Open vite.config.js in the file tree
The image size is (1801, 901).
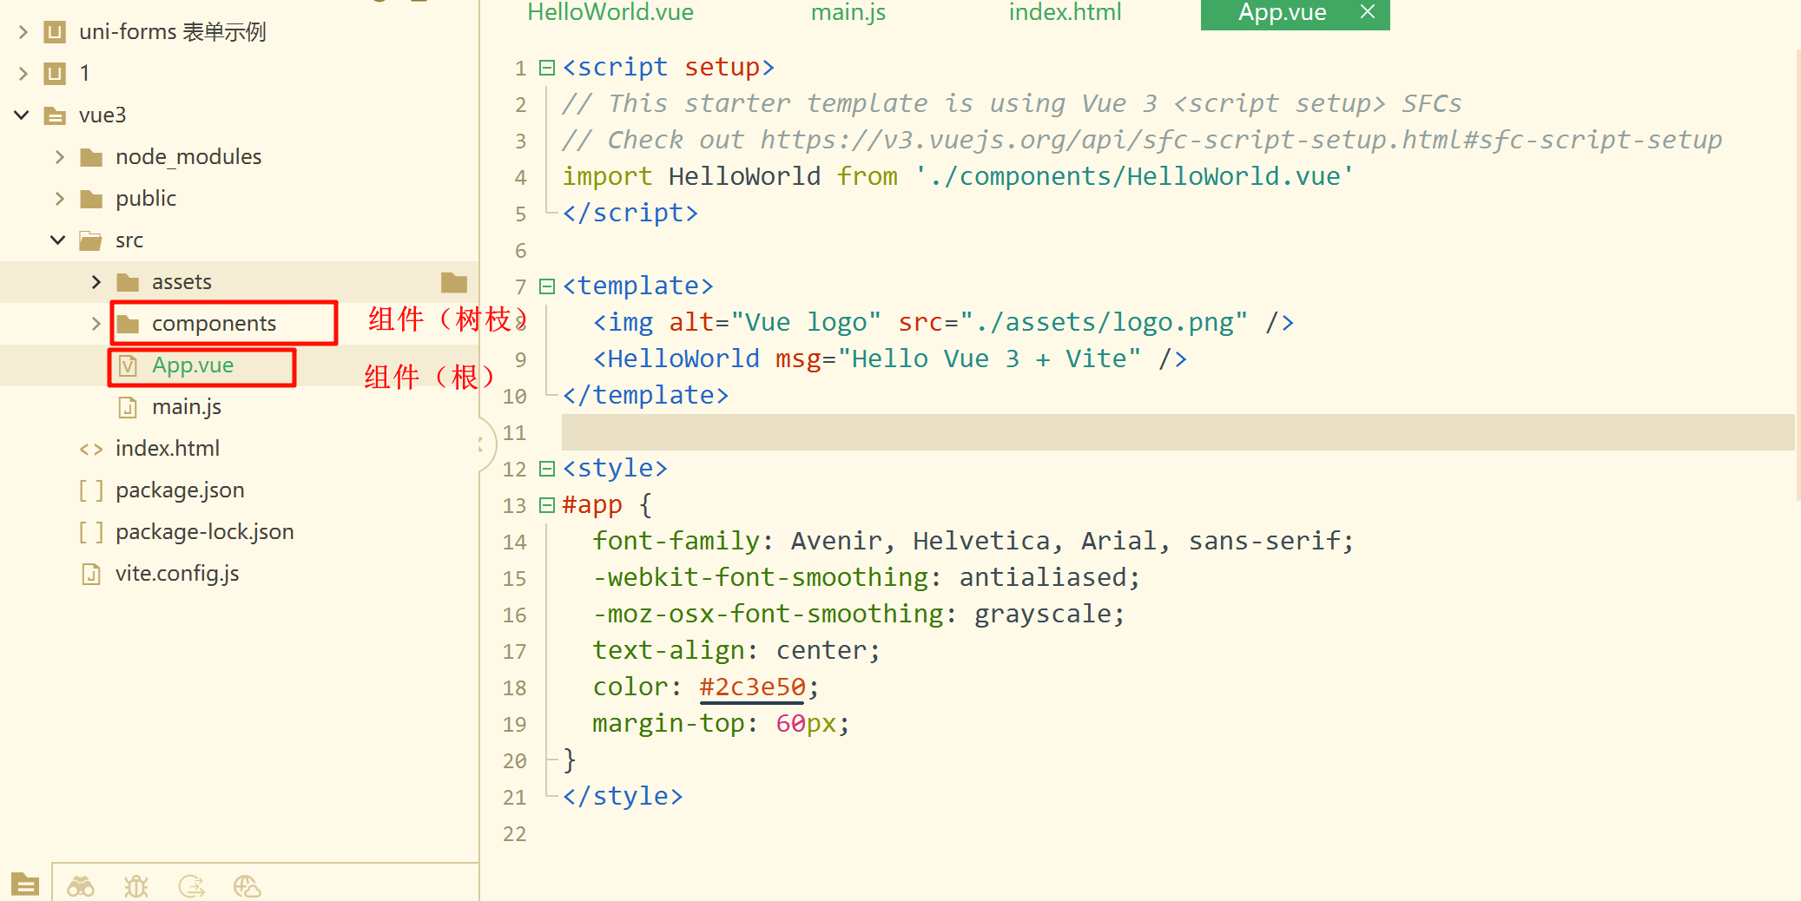(176, 574)
